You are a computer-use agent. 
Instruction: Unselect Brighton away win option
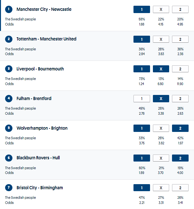tap(180, 128)
